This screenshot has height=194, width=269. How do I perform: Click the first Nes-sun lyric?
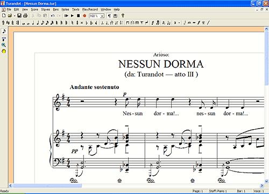(133, 114)
